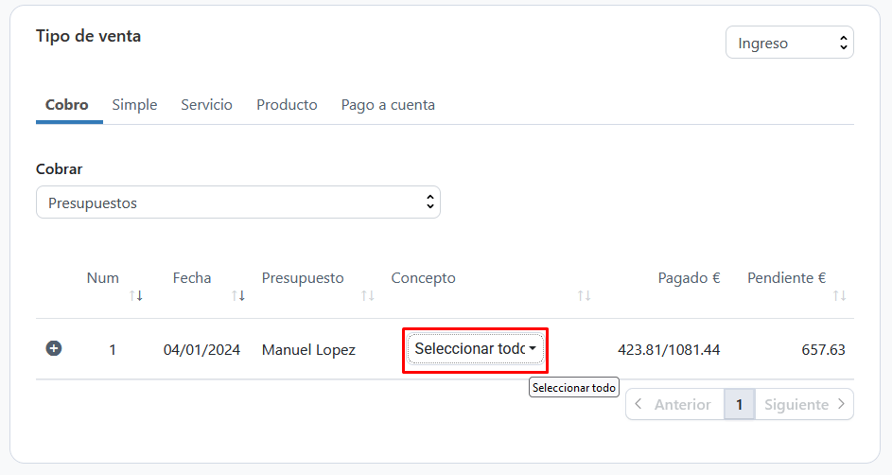The width and height of the screenshot is (892, 475).
Task: Click the Concepto column sort arrows
Action: click(584, 296)
